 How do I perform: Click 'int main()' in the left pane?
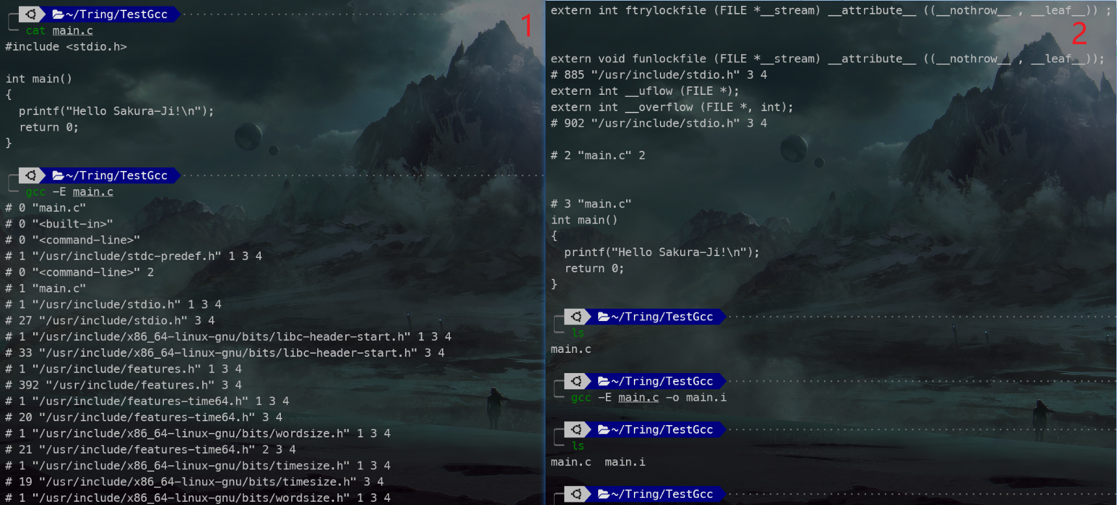coord(39,79)
